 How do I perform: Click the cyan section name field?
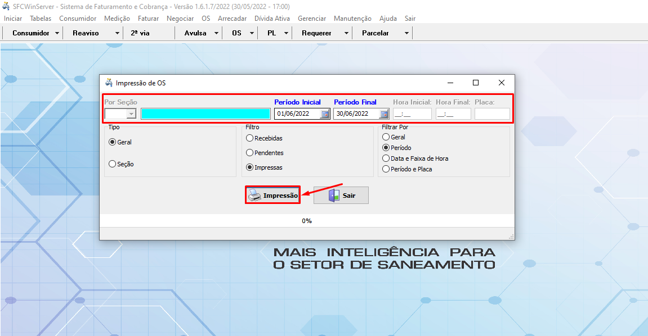click(x=205, y=114)
